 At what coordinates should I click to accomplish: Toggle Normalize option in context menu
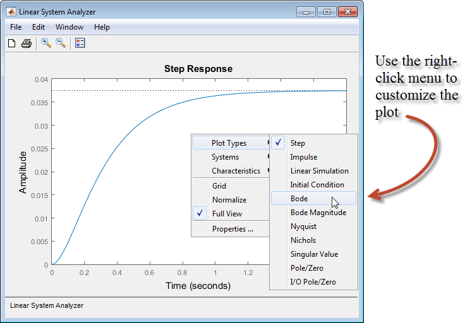[231, 200]
